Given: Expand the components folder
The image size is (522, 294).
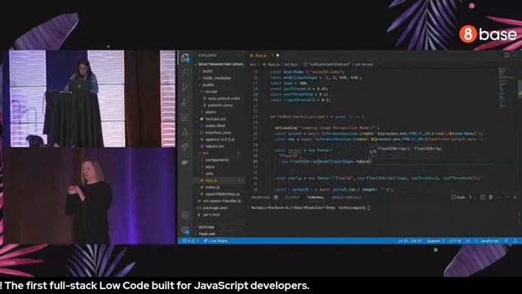Looking at the screenshot, I should (x=217, y=160).
